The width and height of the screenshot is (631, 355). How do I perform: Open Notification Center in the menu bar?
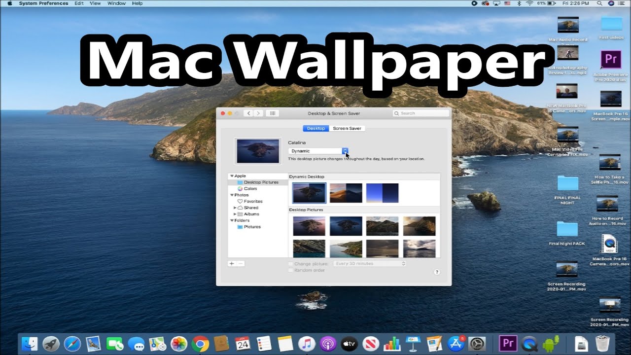pos(624,3)
